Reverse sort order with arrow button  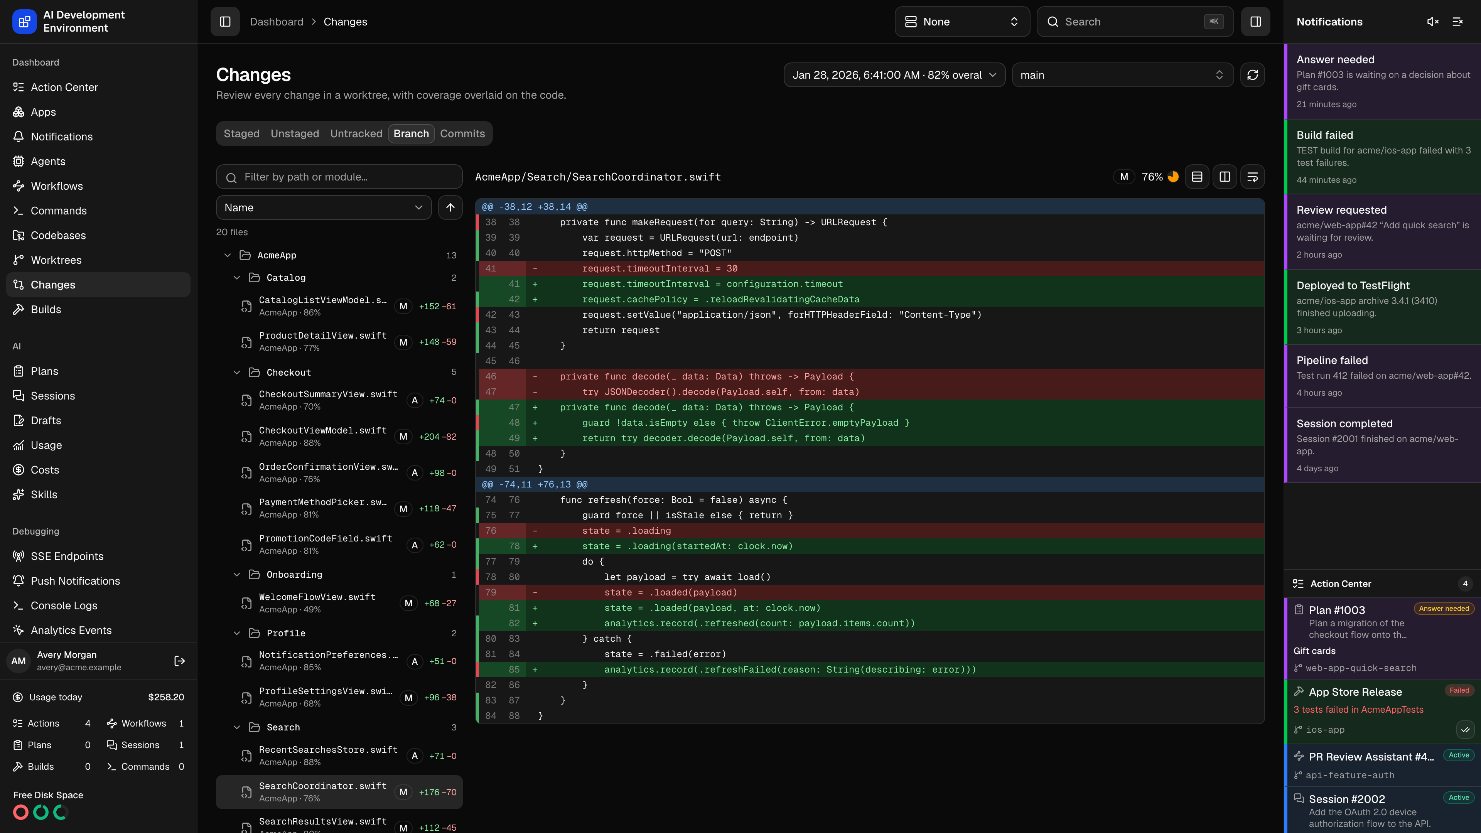(450, 207)
